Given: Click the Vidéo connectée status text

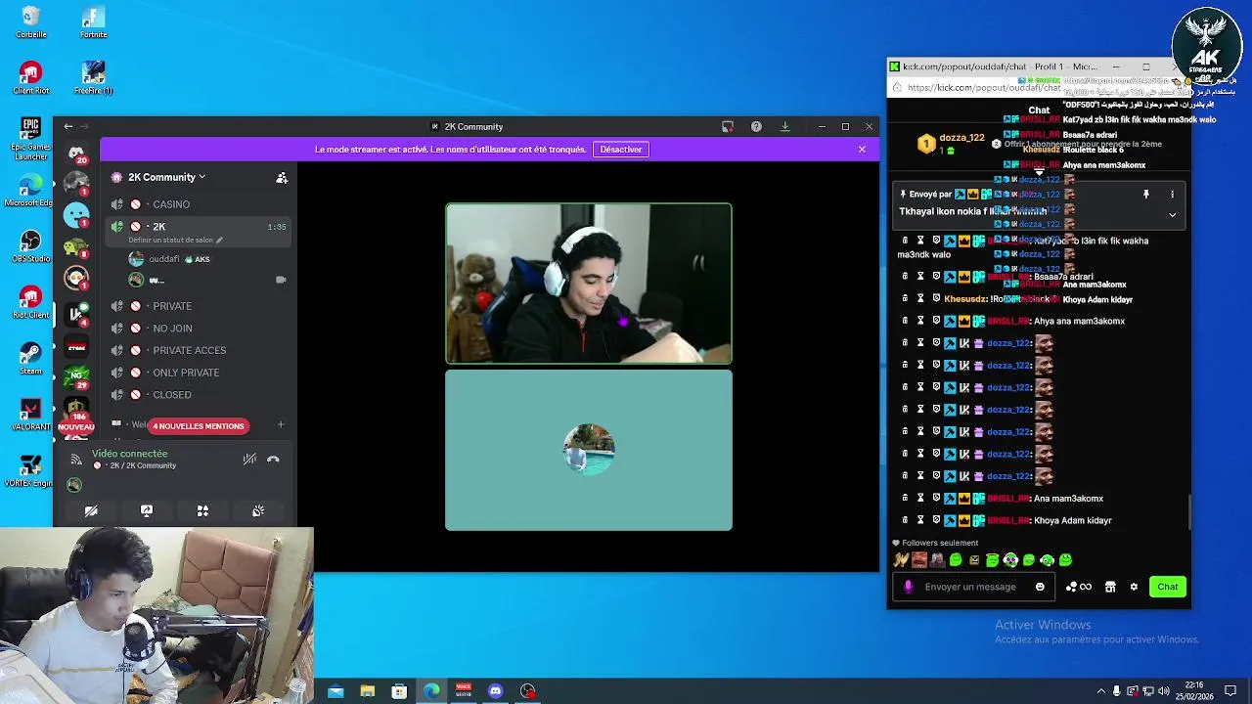Looking at the screenshot, I should click(130, 454).
